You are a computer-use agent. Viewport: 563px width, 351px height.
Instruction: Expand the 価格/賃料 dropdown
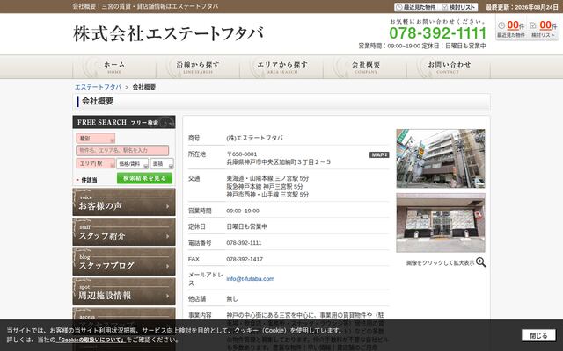coord(132,164)
